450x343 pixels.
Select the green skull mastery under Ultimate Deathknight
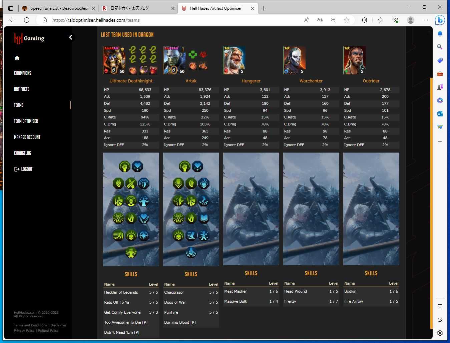click(131, 236)
